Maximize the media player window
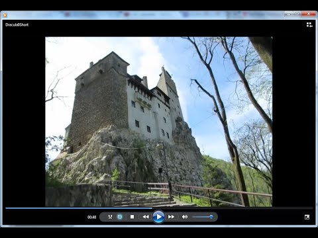The height and width of the screenshot is (238, 318). [x=297, y=14]
